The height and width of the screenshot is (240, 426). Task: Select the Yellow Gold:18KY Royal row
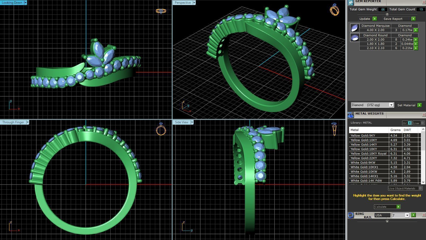click(385, 154)
